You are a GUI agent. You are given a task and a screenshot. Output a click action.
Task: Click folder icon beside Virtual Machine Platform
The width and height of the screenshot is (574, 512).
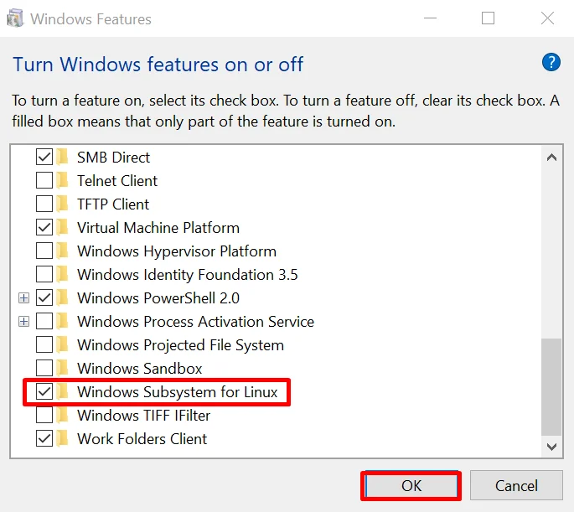(63, 227)
